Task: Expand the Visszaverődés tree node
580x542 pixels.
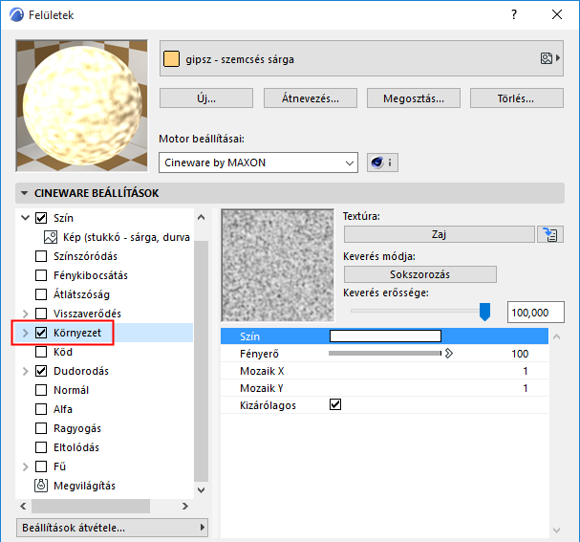Action: 25,314
